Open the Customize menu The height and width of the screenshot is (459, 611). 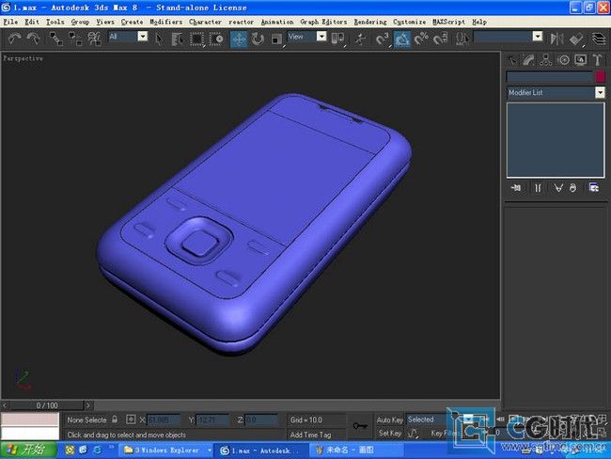click(x=409, y=22)
